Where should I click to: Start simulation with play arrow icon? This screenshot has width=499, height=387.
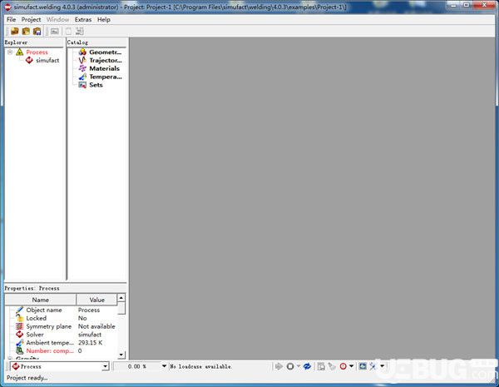tap(279, 366)
